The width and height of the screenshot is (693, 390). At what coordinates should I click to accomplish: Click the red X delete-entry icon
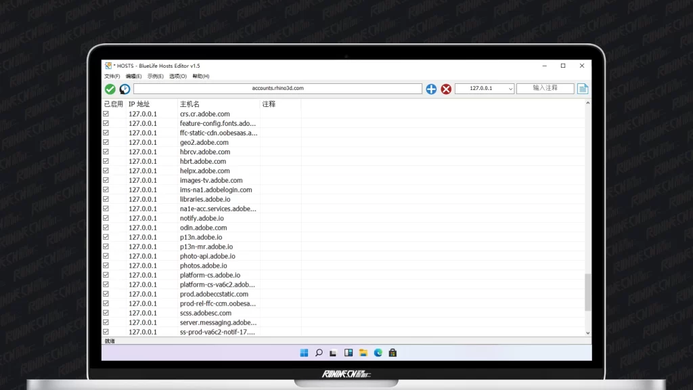tap(446, 89)
